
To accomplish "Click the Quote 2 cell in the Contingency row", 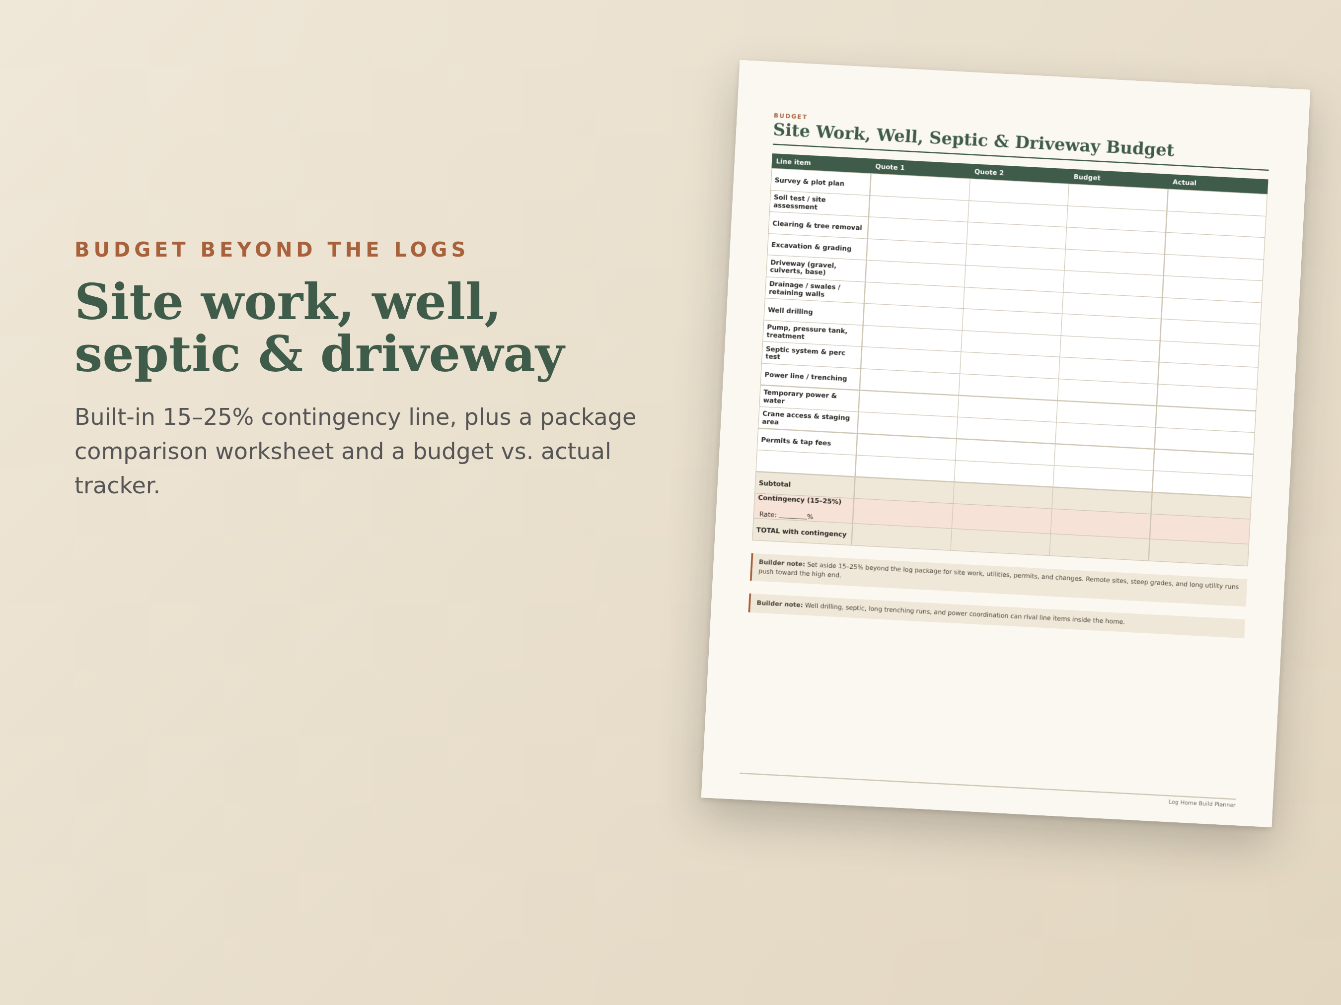I will [x=1001, y=519].
